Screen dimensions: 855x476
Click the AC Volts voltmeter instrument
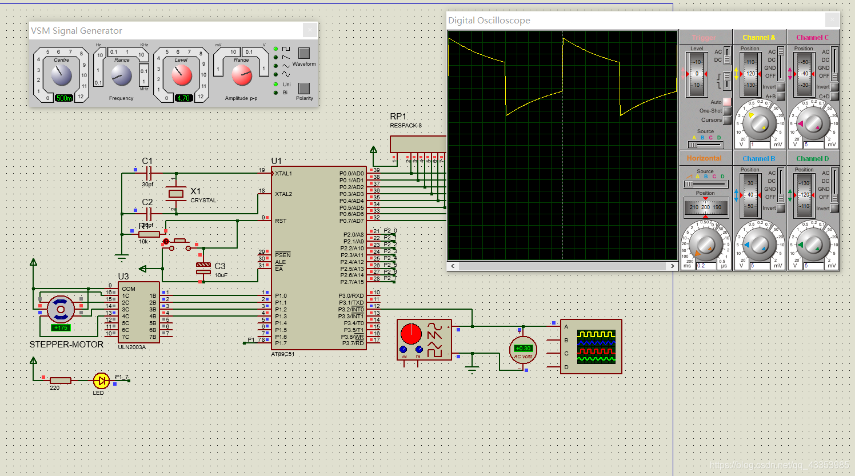tap(523, 351)
